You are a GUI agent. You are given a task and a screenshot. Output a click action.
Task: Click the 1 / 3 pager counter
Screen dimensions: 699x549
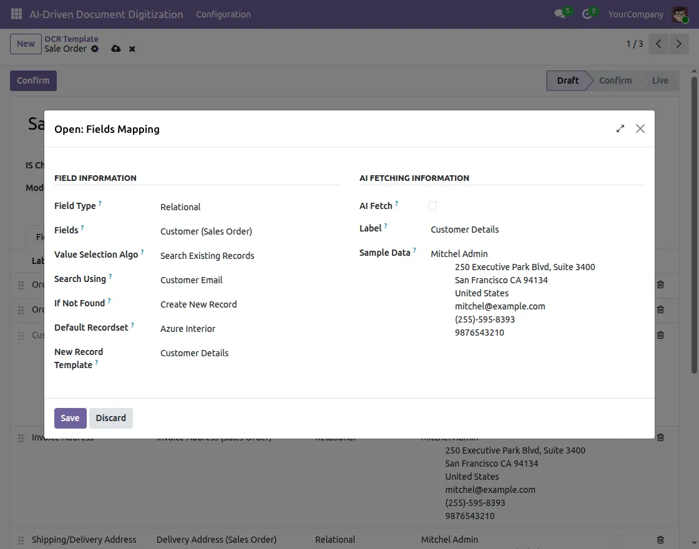(x=634, y=44)
